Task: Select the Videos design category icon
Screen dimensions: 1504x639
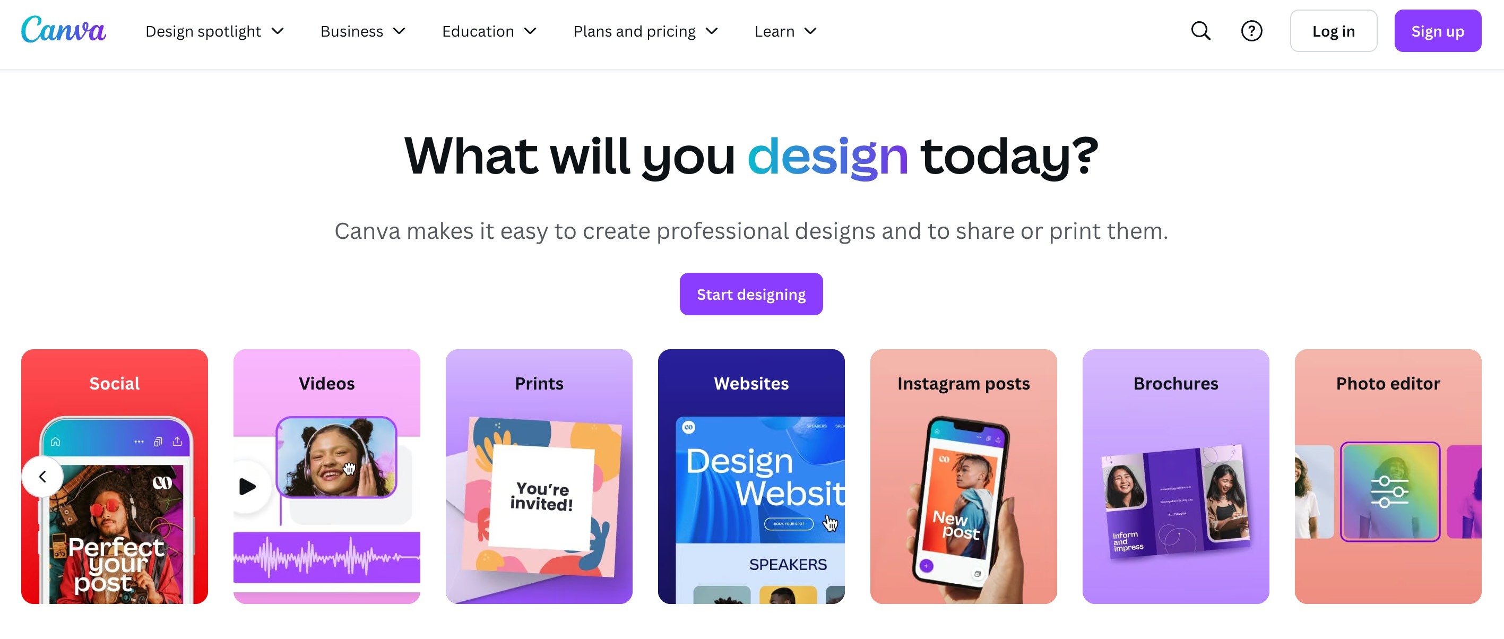Action: tap(326, 477)
